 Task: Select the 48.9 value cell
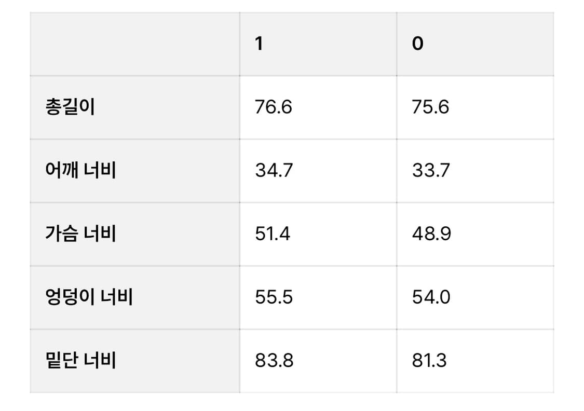[431, 234]
